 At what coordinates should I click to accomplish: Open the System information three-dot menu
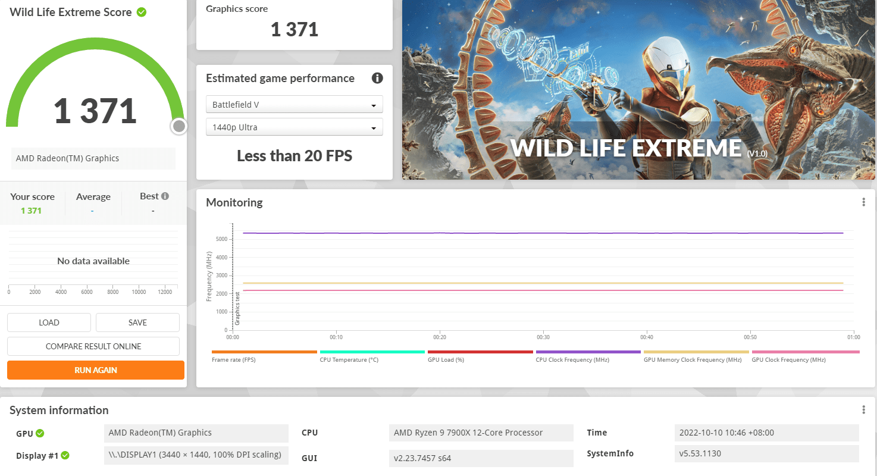point(863,410)
